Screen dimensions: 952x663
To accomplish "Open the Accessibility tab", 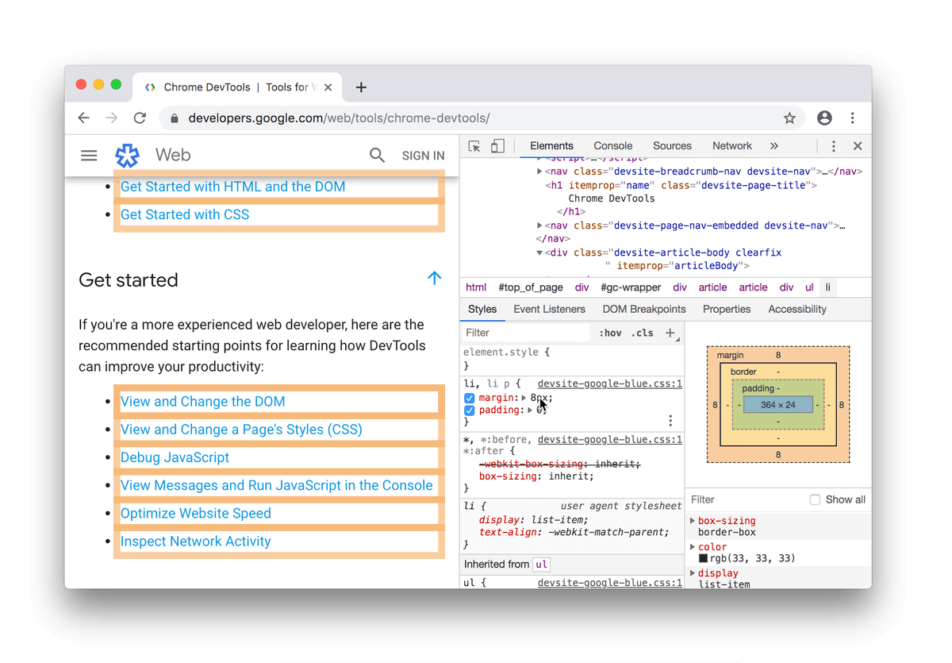I will coord(797,310).
